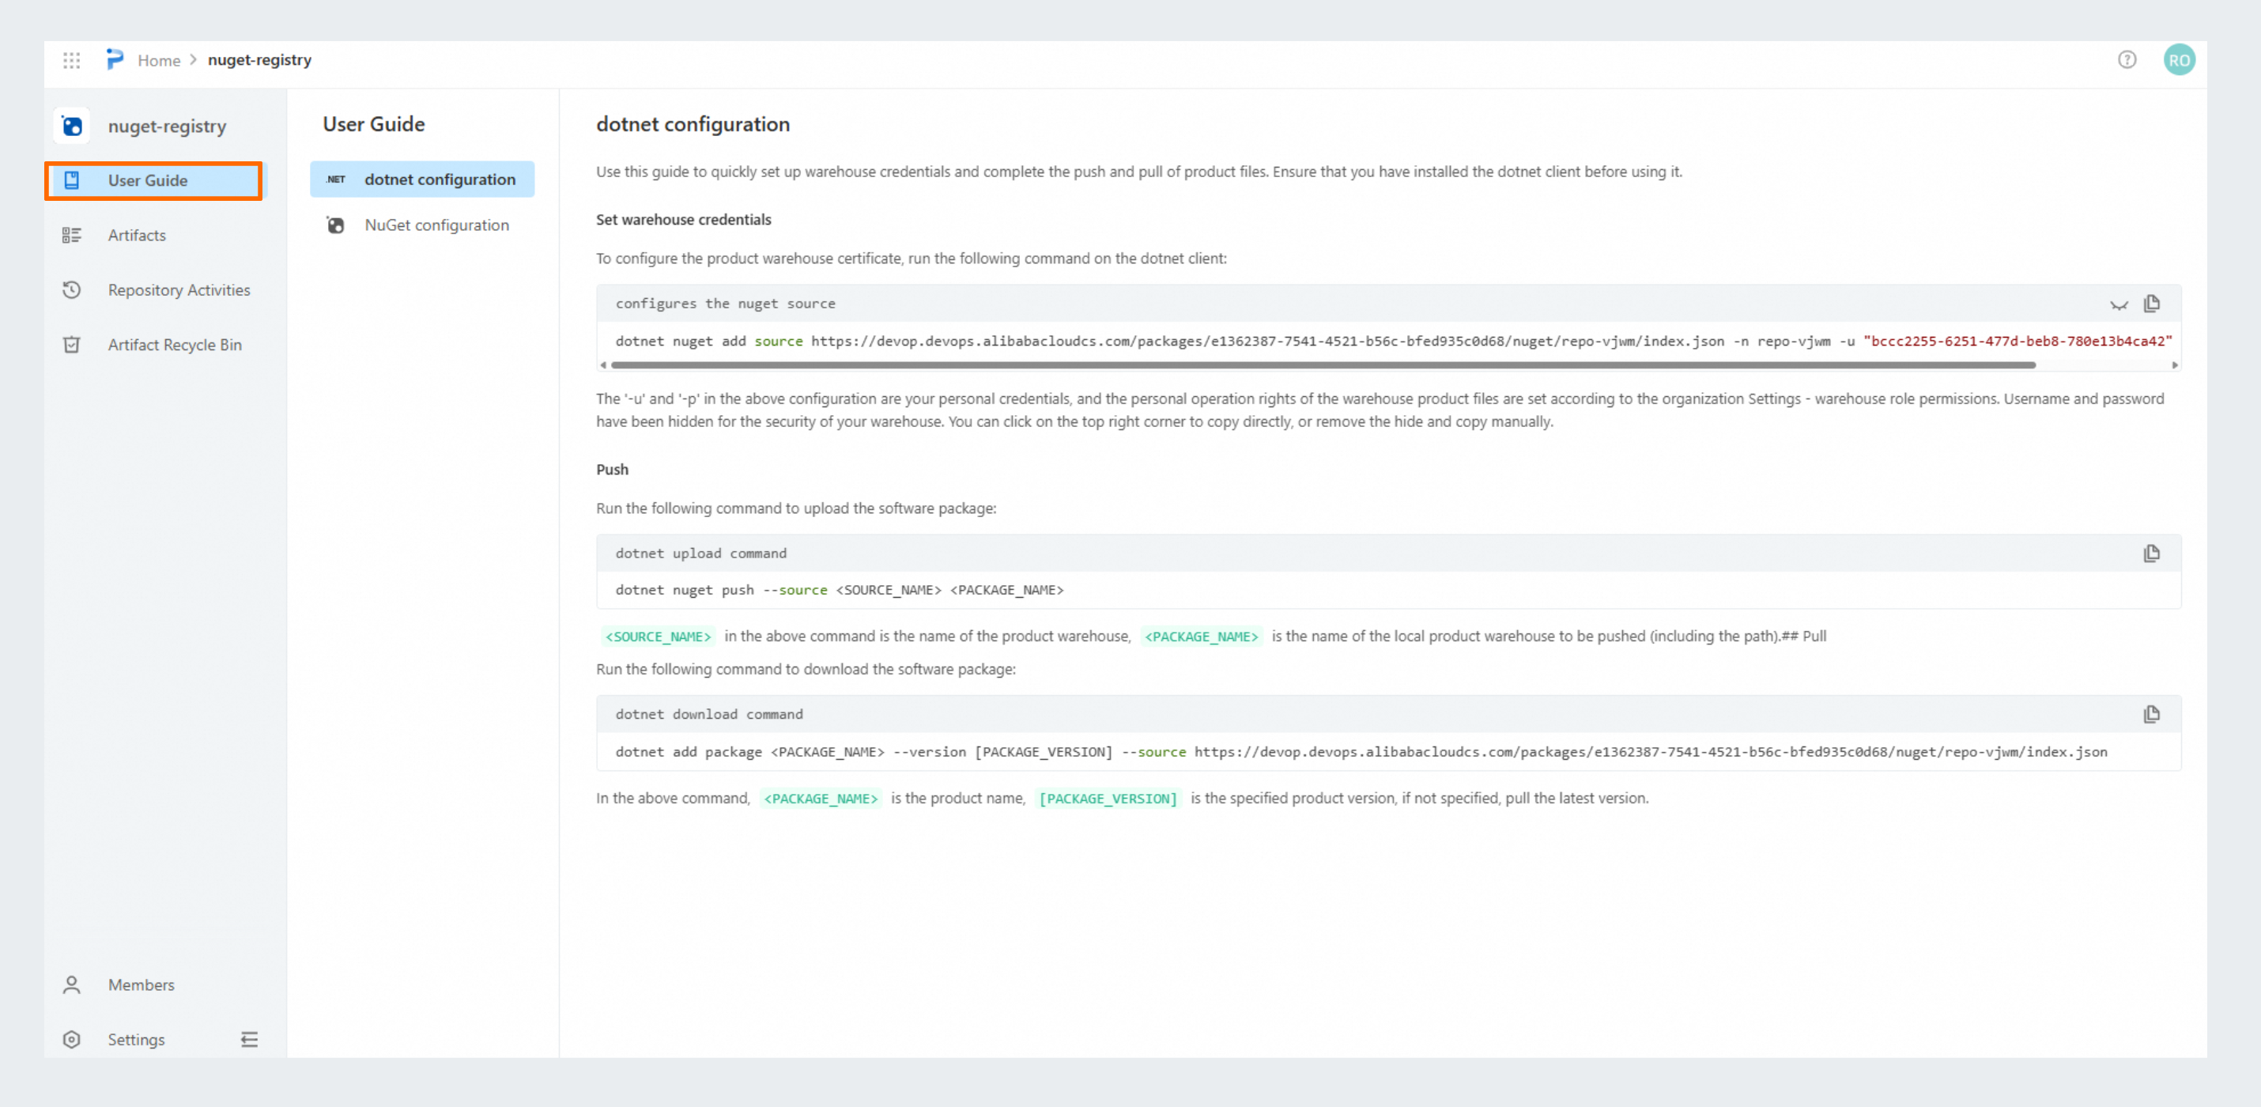This screenshot has width=2261, height=1107.
Task: Collapse the sidebar using the fold icon
Action: coord(249,1040)
